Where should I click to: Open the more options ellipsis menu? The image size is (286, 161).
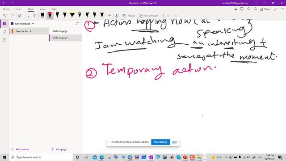282,9
